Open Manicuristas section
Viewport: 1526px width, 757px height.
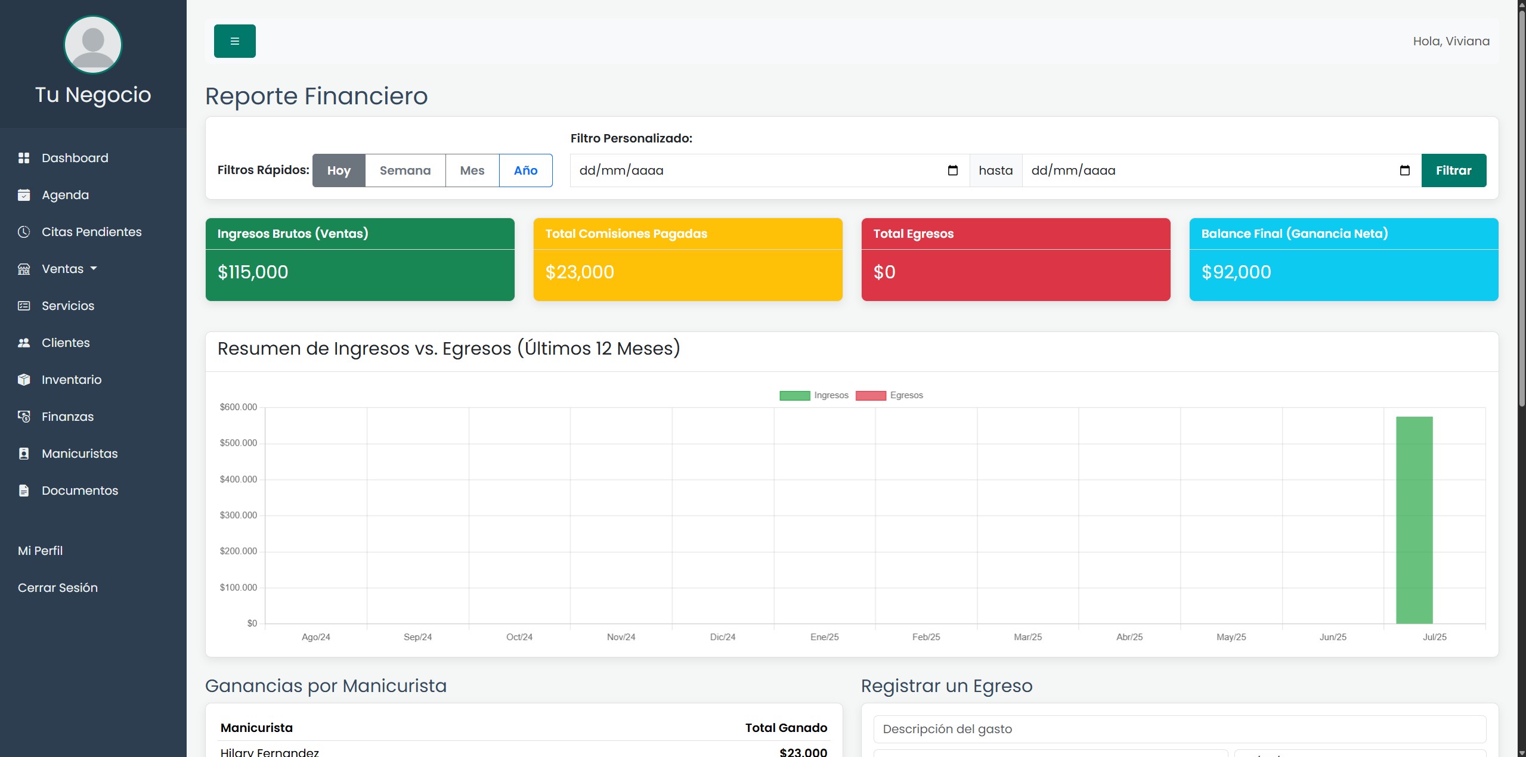coord(80,454)
